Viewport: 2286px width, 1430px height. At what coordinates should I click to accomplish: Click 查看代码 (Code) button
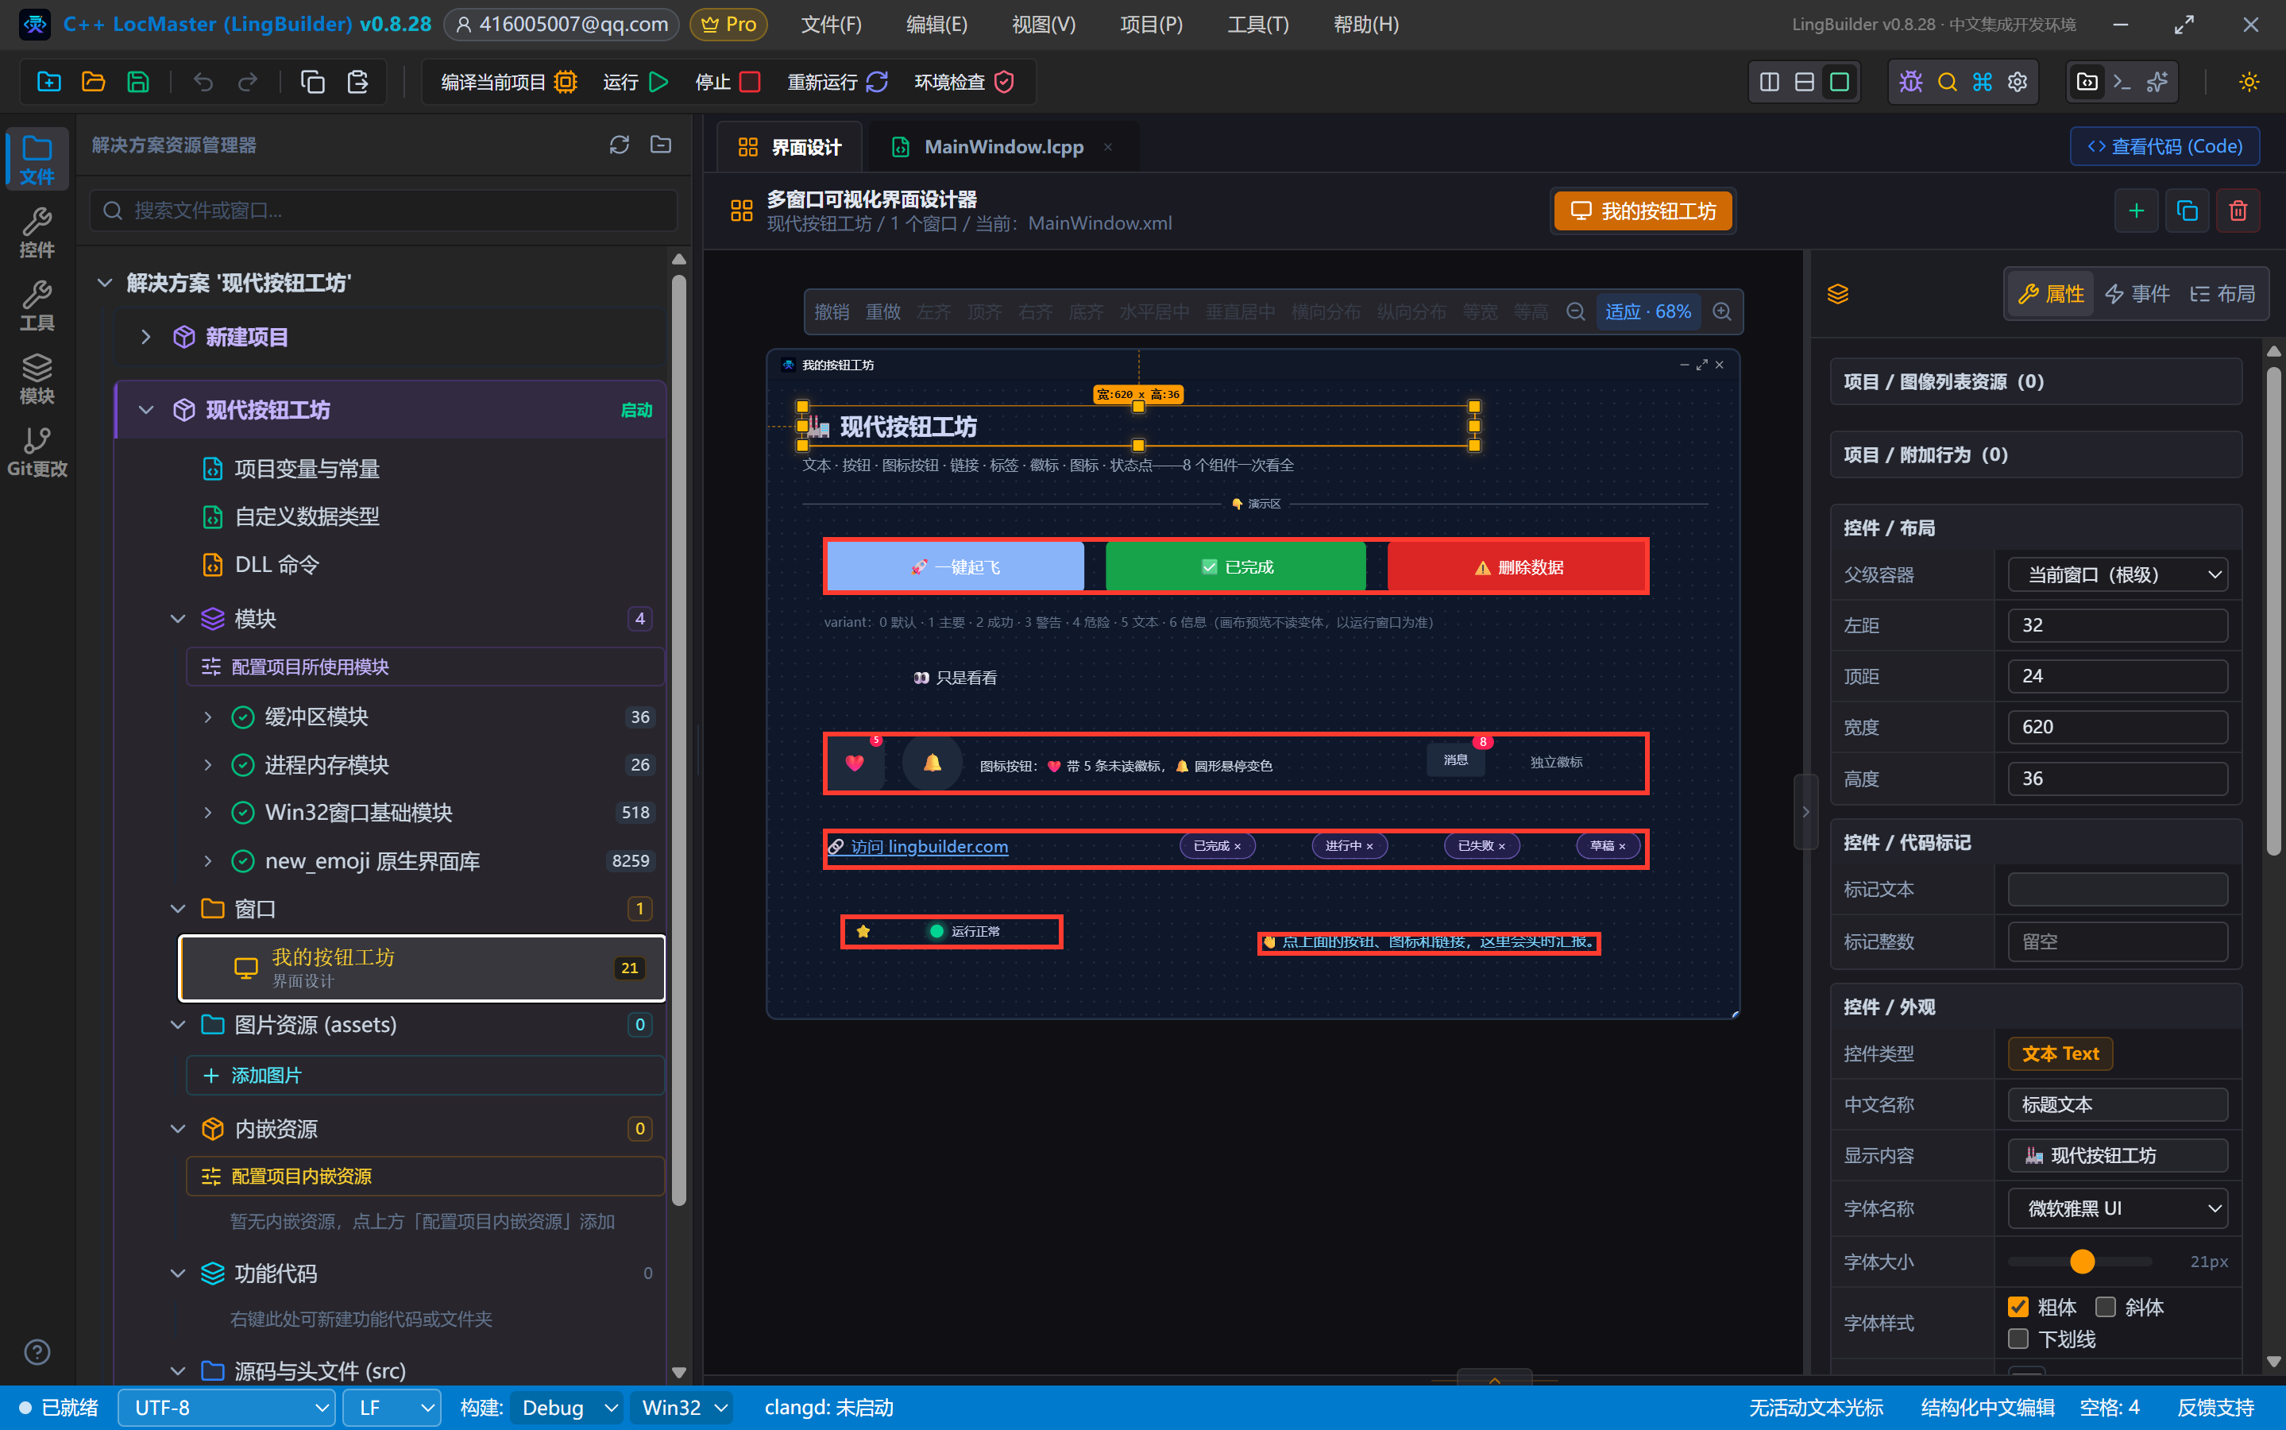point(2165,147)
